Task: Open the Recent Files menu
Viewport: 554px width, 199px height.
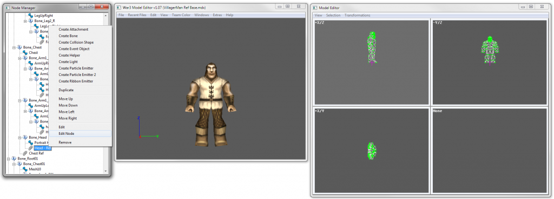Action: [x=137, y=15]
